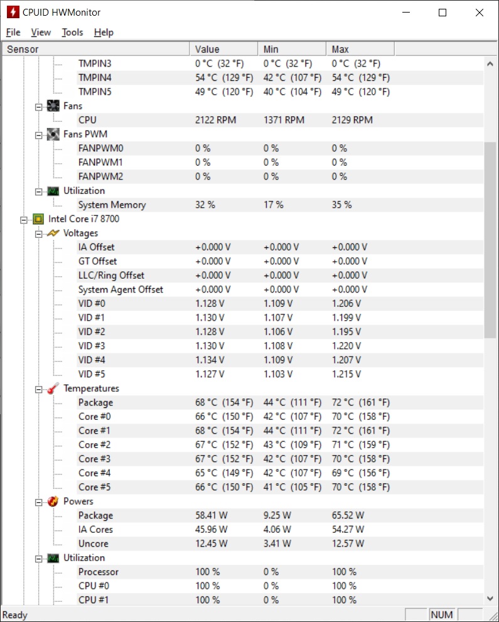Collapse the Intel Core i7 8700 node
The width and height of the screenshot is (499, 622).
tap(24, 220)
